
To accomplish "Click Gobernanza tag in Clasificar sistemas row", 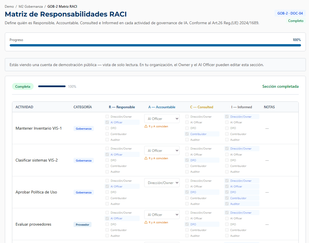I will coord(84,160).
